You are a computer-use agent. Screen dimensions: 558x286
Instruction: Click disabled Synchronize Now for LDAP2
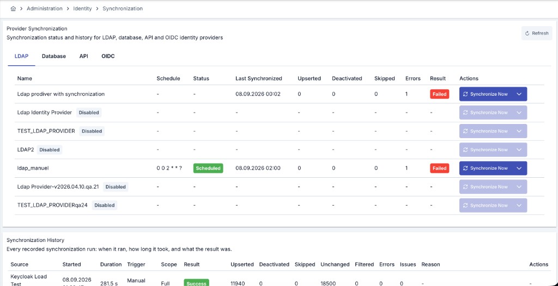point(485,150)
